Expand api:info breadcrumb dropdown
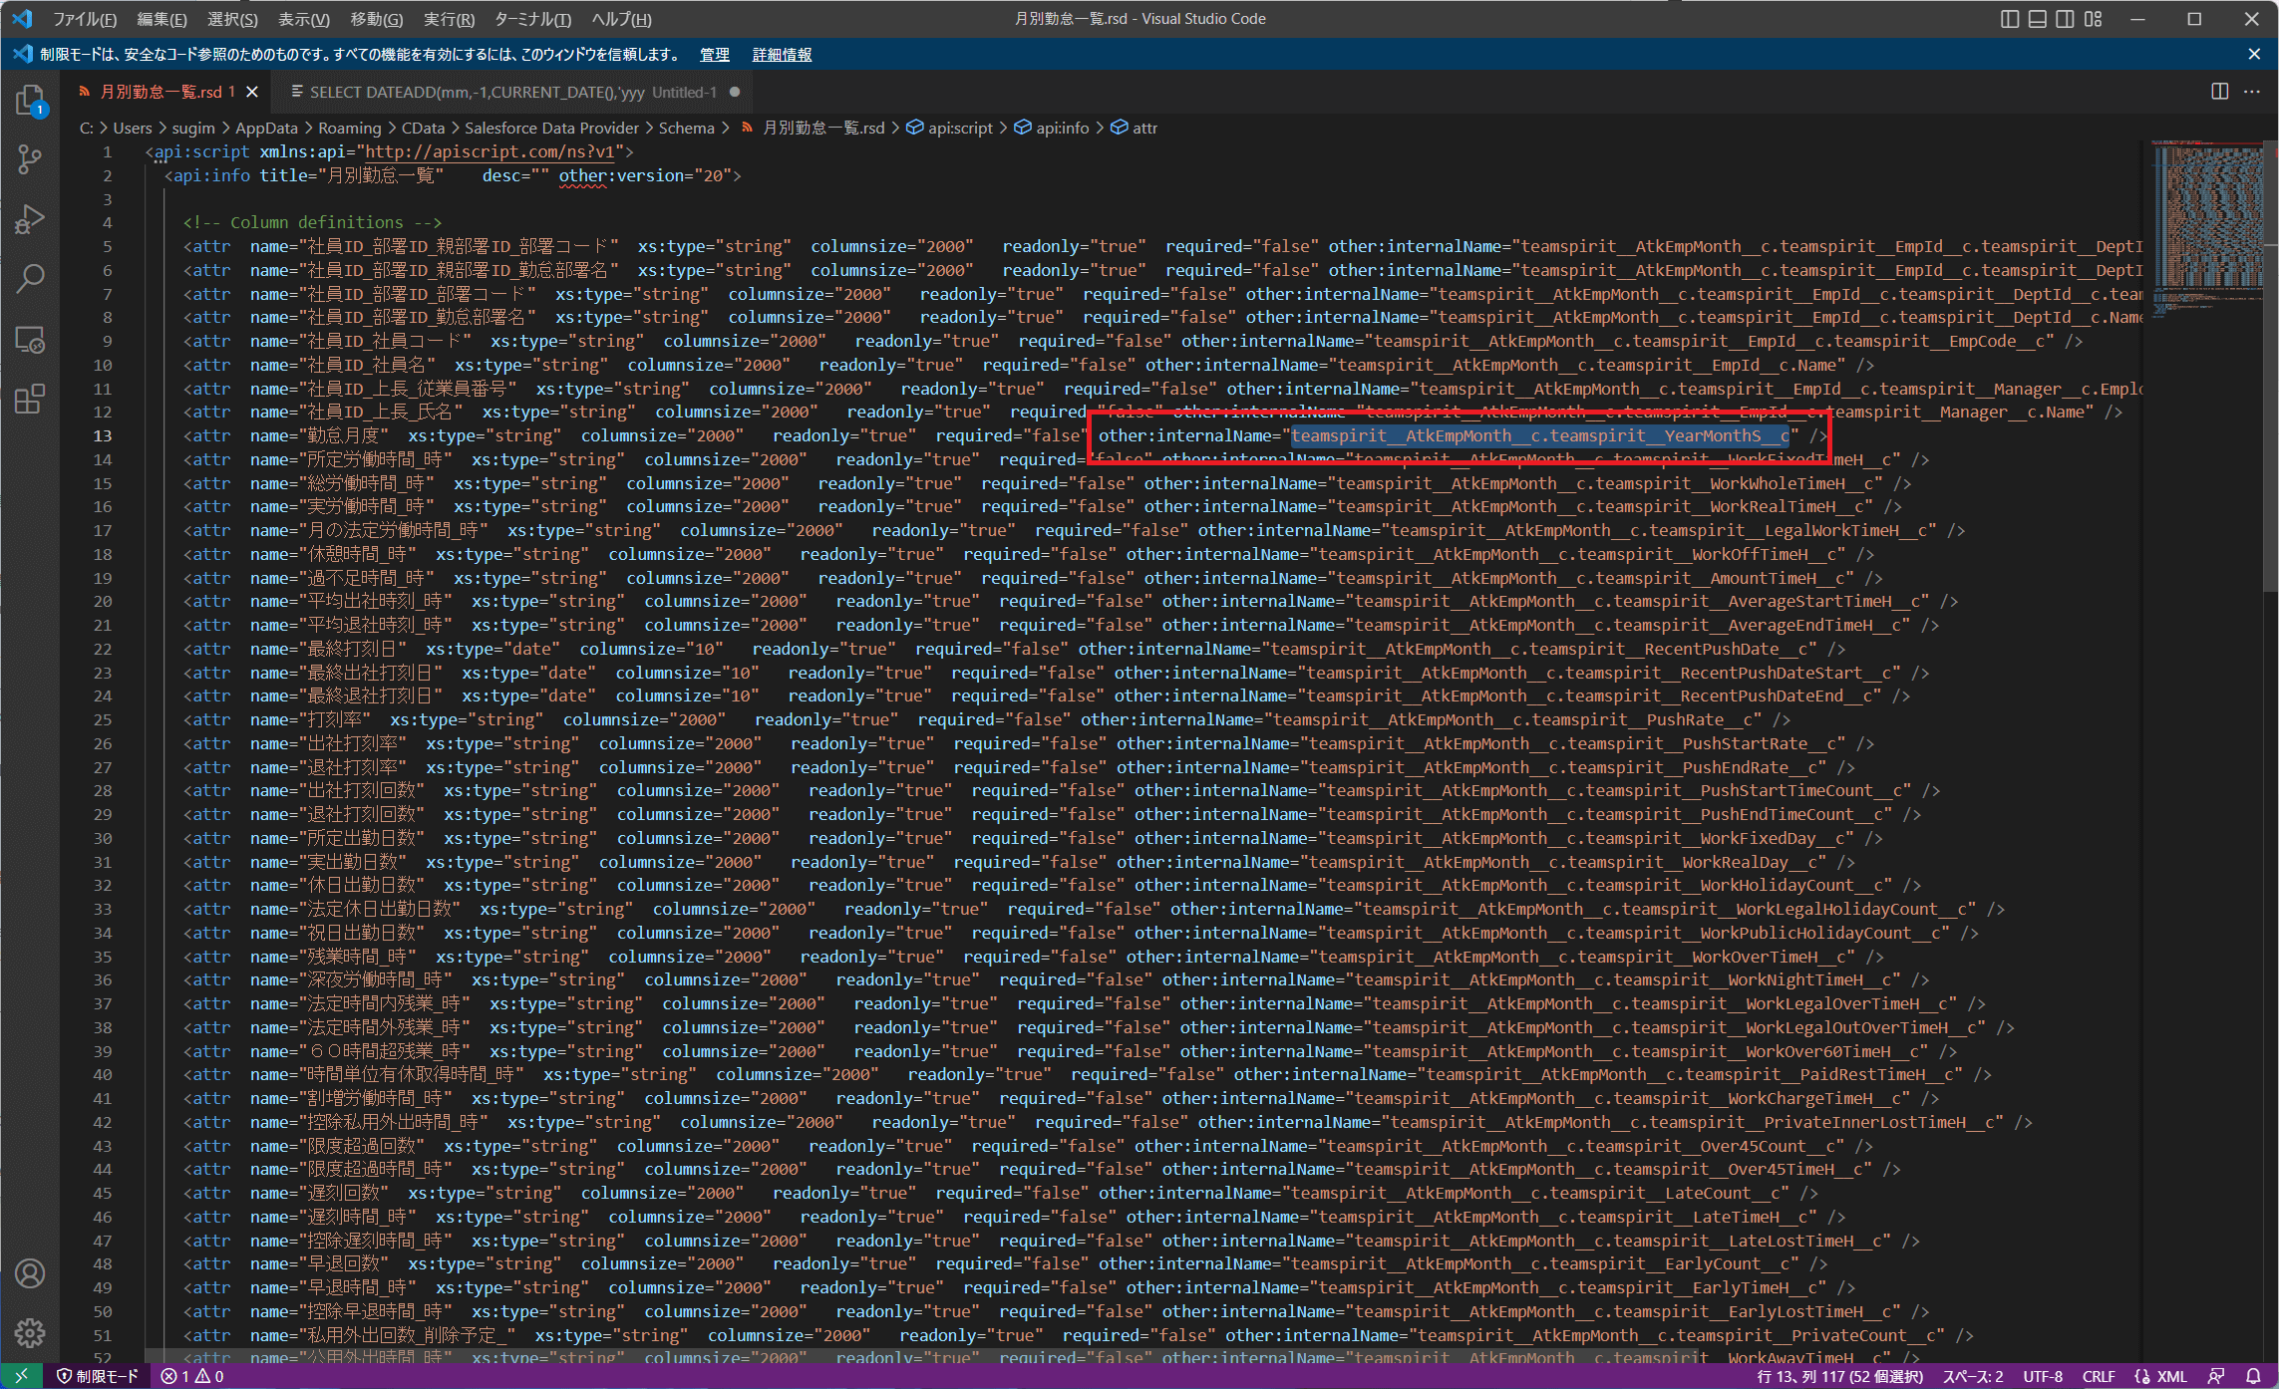 click(1061, 128)
